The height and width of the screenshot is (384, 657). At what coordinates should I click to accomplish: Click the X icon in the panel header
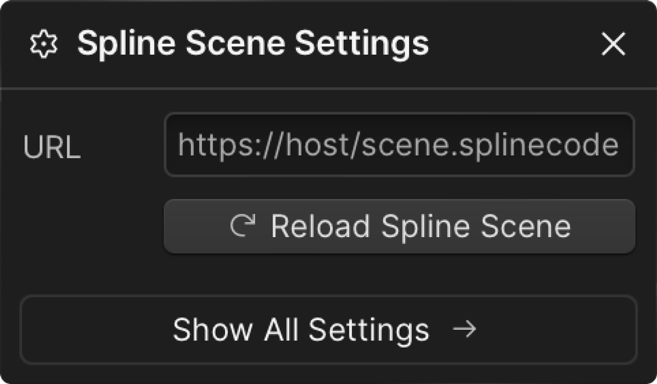click(x=613, y=44)
